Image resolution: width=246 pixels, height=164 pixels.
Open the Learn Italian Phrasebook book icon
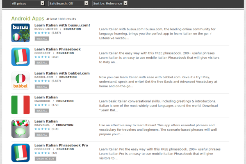pos(20,57)
